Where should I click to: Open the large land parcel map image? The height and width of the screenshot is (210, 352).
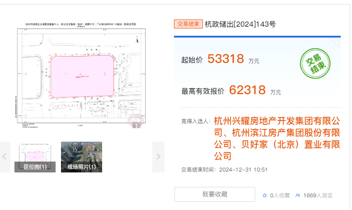click(81, 76)
